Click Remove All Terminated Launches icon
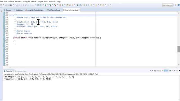Viewport: 180px width, 101px height. pyautogui.click(x=155, y=71)
